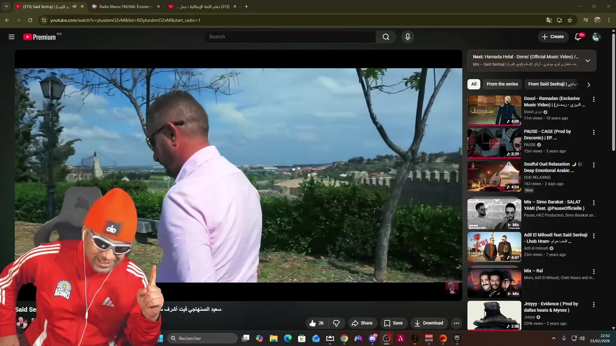Open options menu for Mix – Raï

click(x=593, y=272)
